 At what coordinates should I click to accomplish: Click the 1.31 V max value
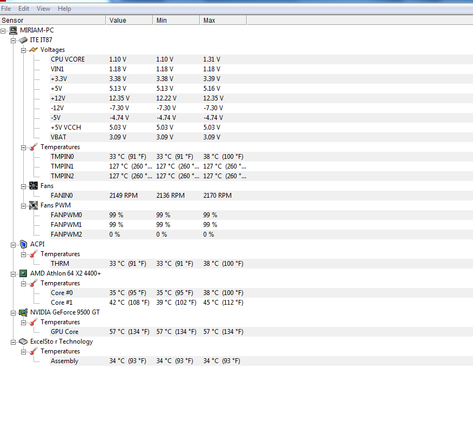[x=212, y=59]
